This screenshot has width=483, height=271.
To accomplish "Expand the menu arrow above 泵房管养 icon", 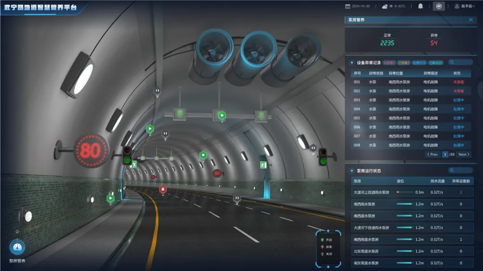I will tap(17, 232).
